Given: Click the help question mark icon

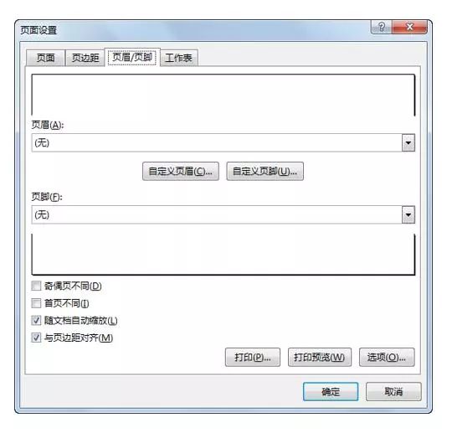Looking at the screenshot, I should [381, 28].
